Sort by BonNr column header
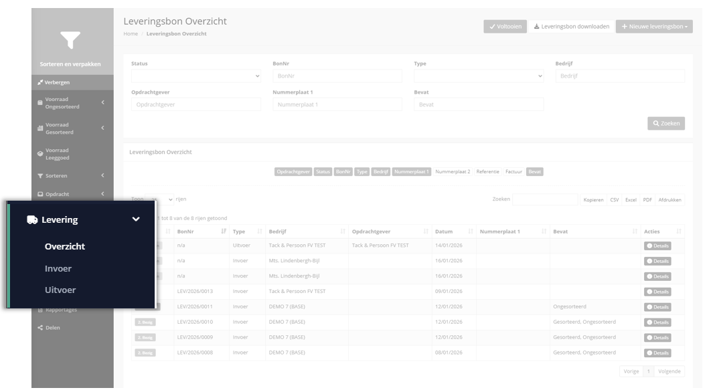The height and width of the screenshot is (392, 711). tap(202, 231)
